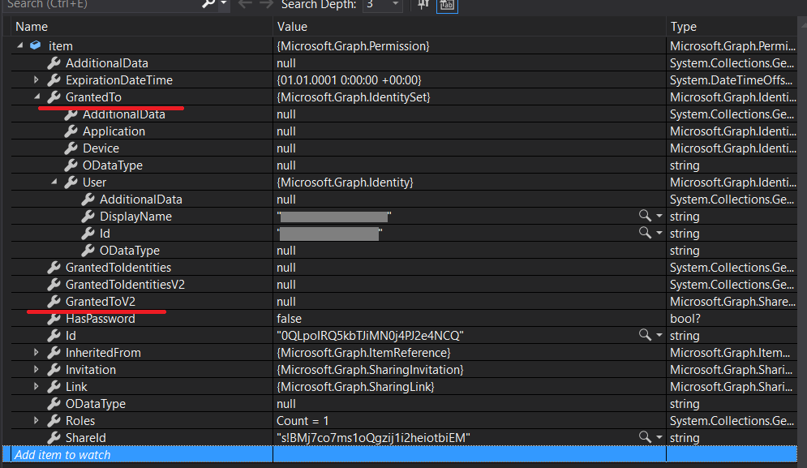The image size is (807, 468).
Task: Select the GrantedToIdentitiesV2 property name
Action: click(125, 284)
